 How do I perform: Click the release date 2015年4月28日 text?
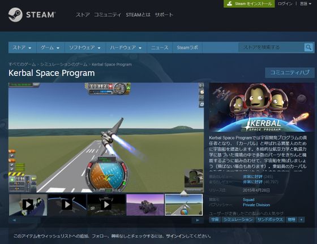tap(256, 190)
